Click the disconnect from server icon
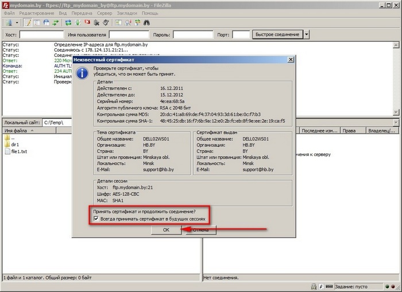This screenshot has width=402, height=292. 96,23
